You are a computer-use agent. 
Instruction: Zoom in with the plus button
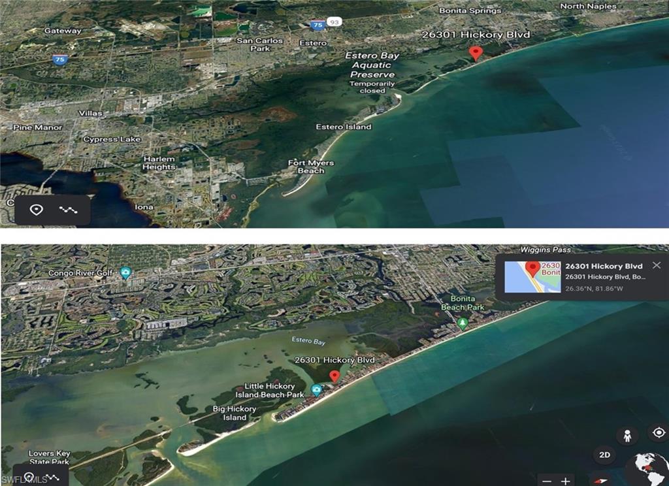(565, 481)
